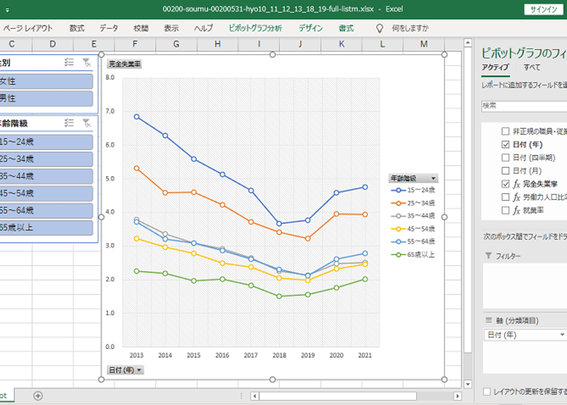567x405 pixels.
Task: Check the 非正規の職員 field checkbox
Action: (x=506, y=131)
